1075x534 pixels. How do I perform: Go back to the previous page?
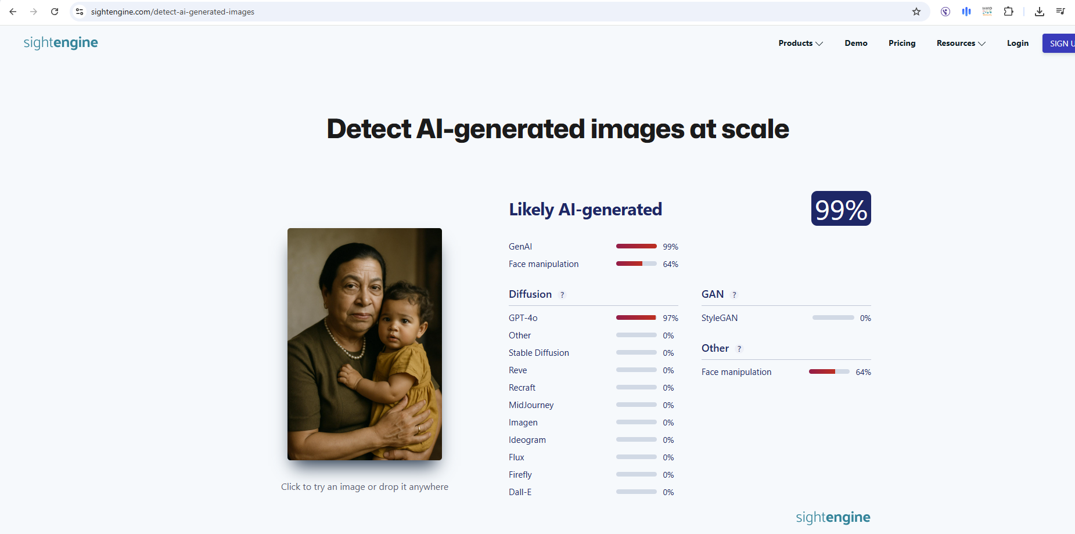(13, 12)
